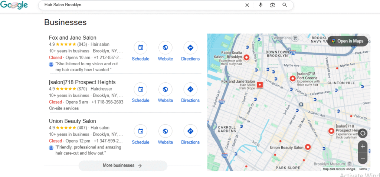The height and width of the screenshot is (177, 380).
Task: Click 'Opens 10 am' hours text
Action: [78, 58]
